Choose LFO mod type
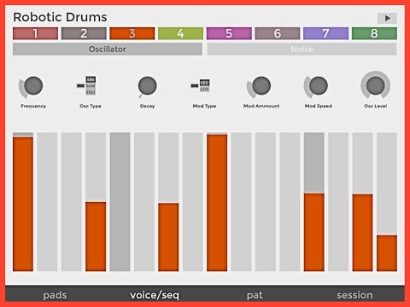This screenshot has width=410, height=307. tap(204, 89)
